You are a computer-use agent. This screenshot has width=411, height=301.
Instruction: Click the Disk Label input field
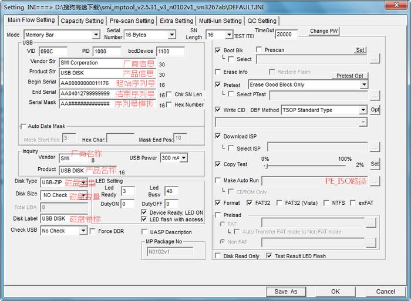click(x=65, y=218)
